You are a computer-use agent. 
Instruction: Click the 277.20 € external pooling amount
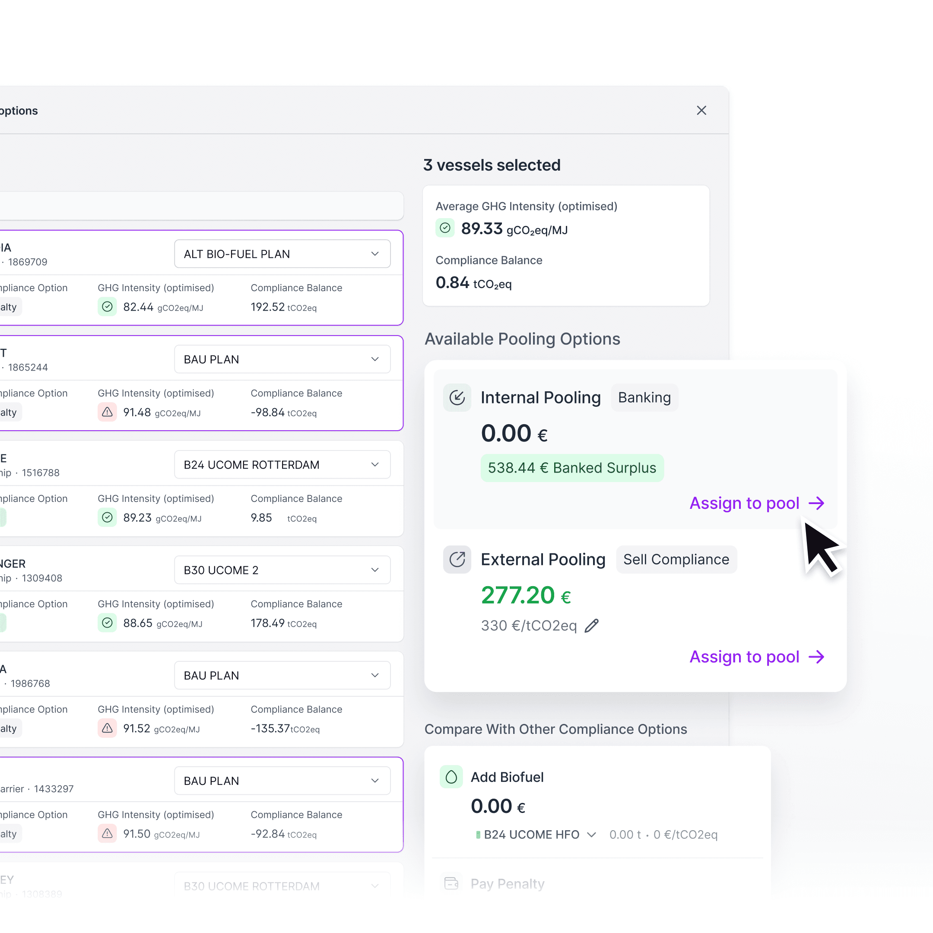click(x=526, y=595)
